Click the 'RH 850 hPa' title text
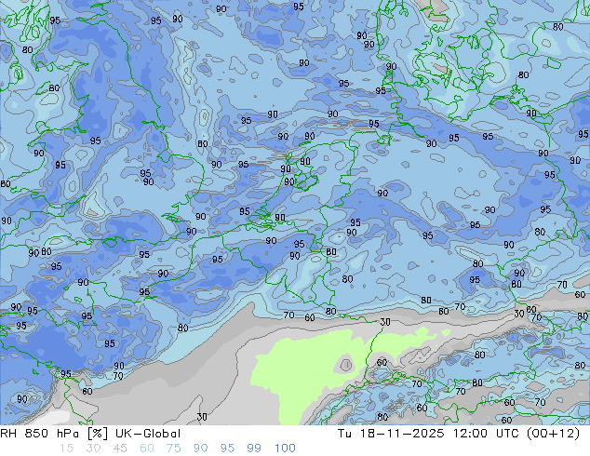This screenshot has height=456, width=590. tap(39, 434)
